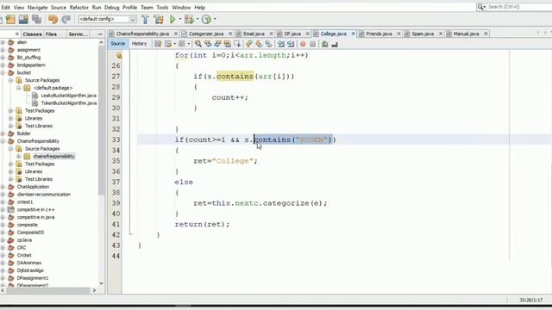Open Run Project dropdown arrow
Image resolution: width=552 pixels, height=310 pixels.
[x=180, y=19]
